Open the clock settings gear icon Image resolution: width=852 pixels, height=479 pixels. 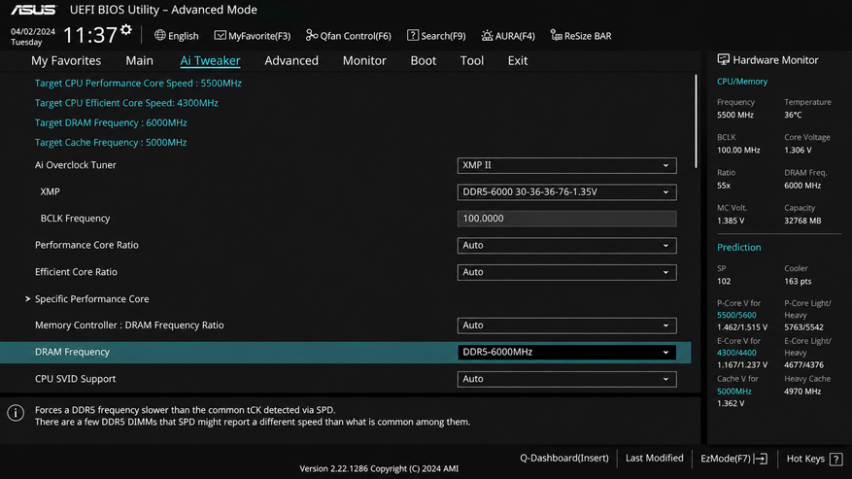pos(126,29)
